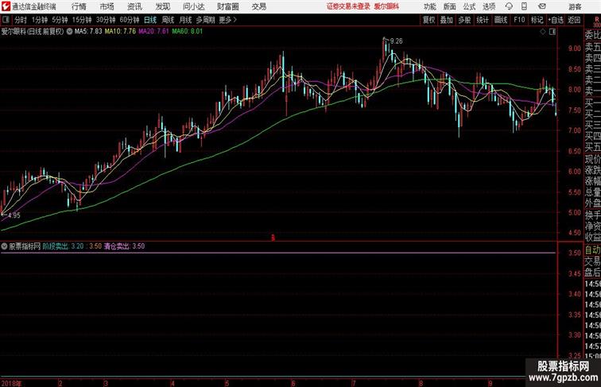Switch to 周线 weekly period
This screenshot has width=601, height=387.
pyautogui.click(x=168, y=20)
